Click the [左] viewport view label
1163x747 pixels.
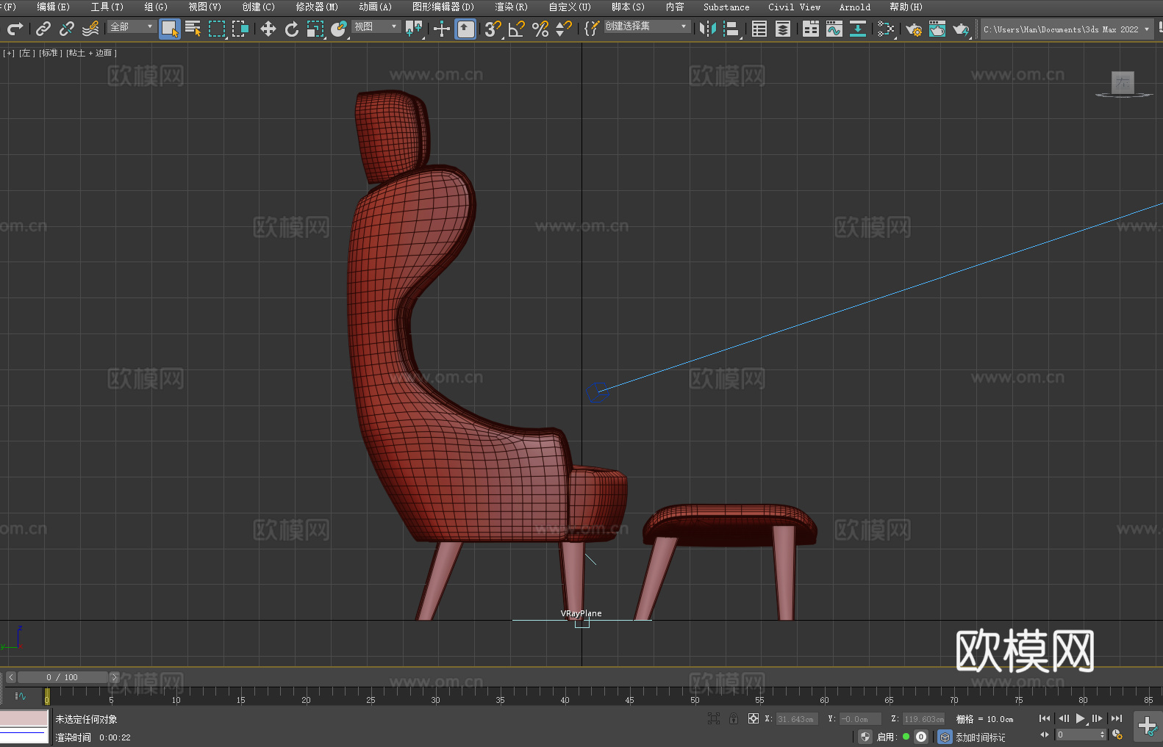[x=26, y=53]
